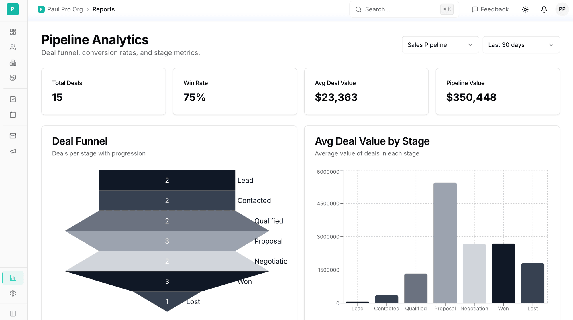Viewport: 573px width, 320px height.
Task: Click the small P icon in breadcrumb
Action: click(x=41, y=9)
